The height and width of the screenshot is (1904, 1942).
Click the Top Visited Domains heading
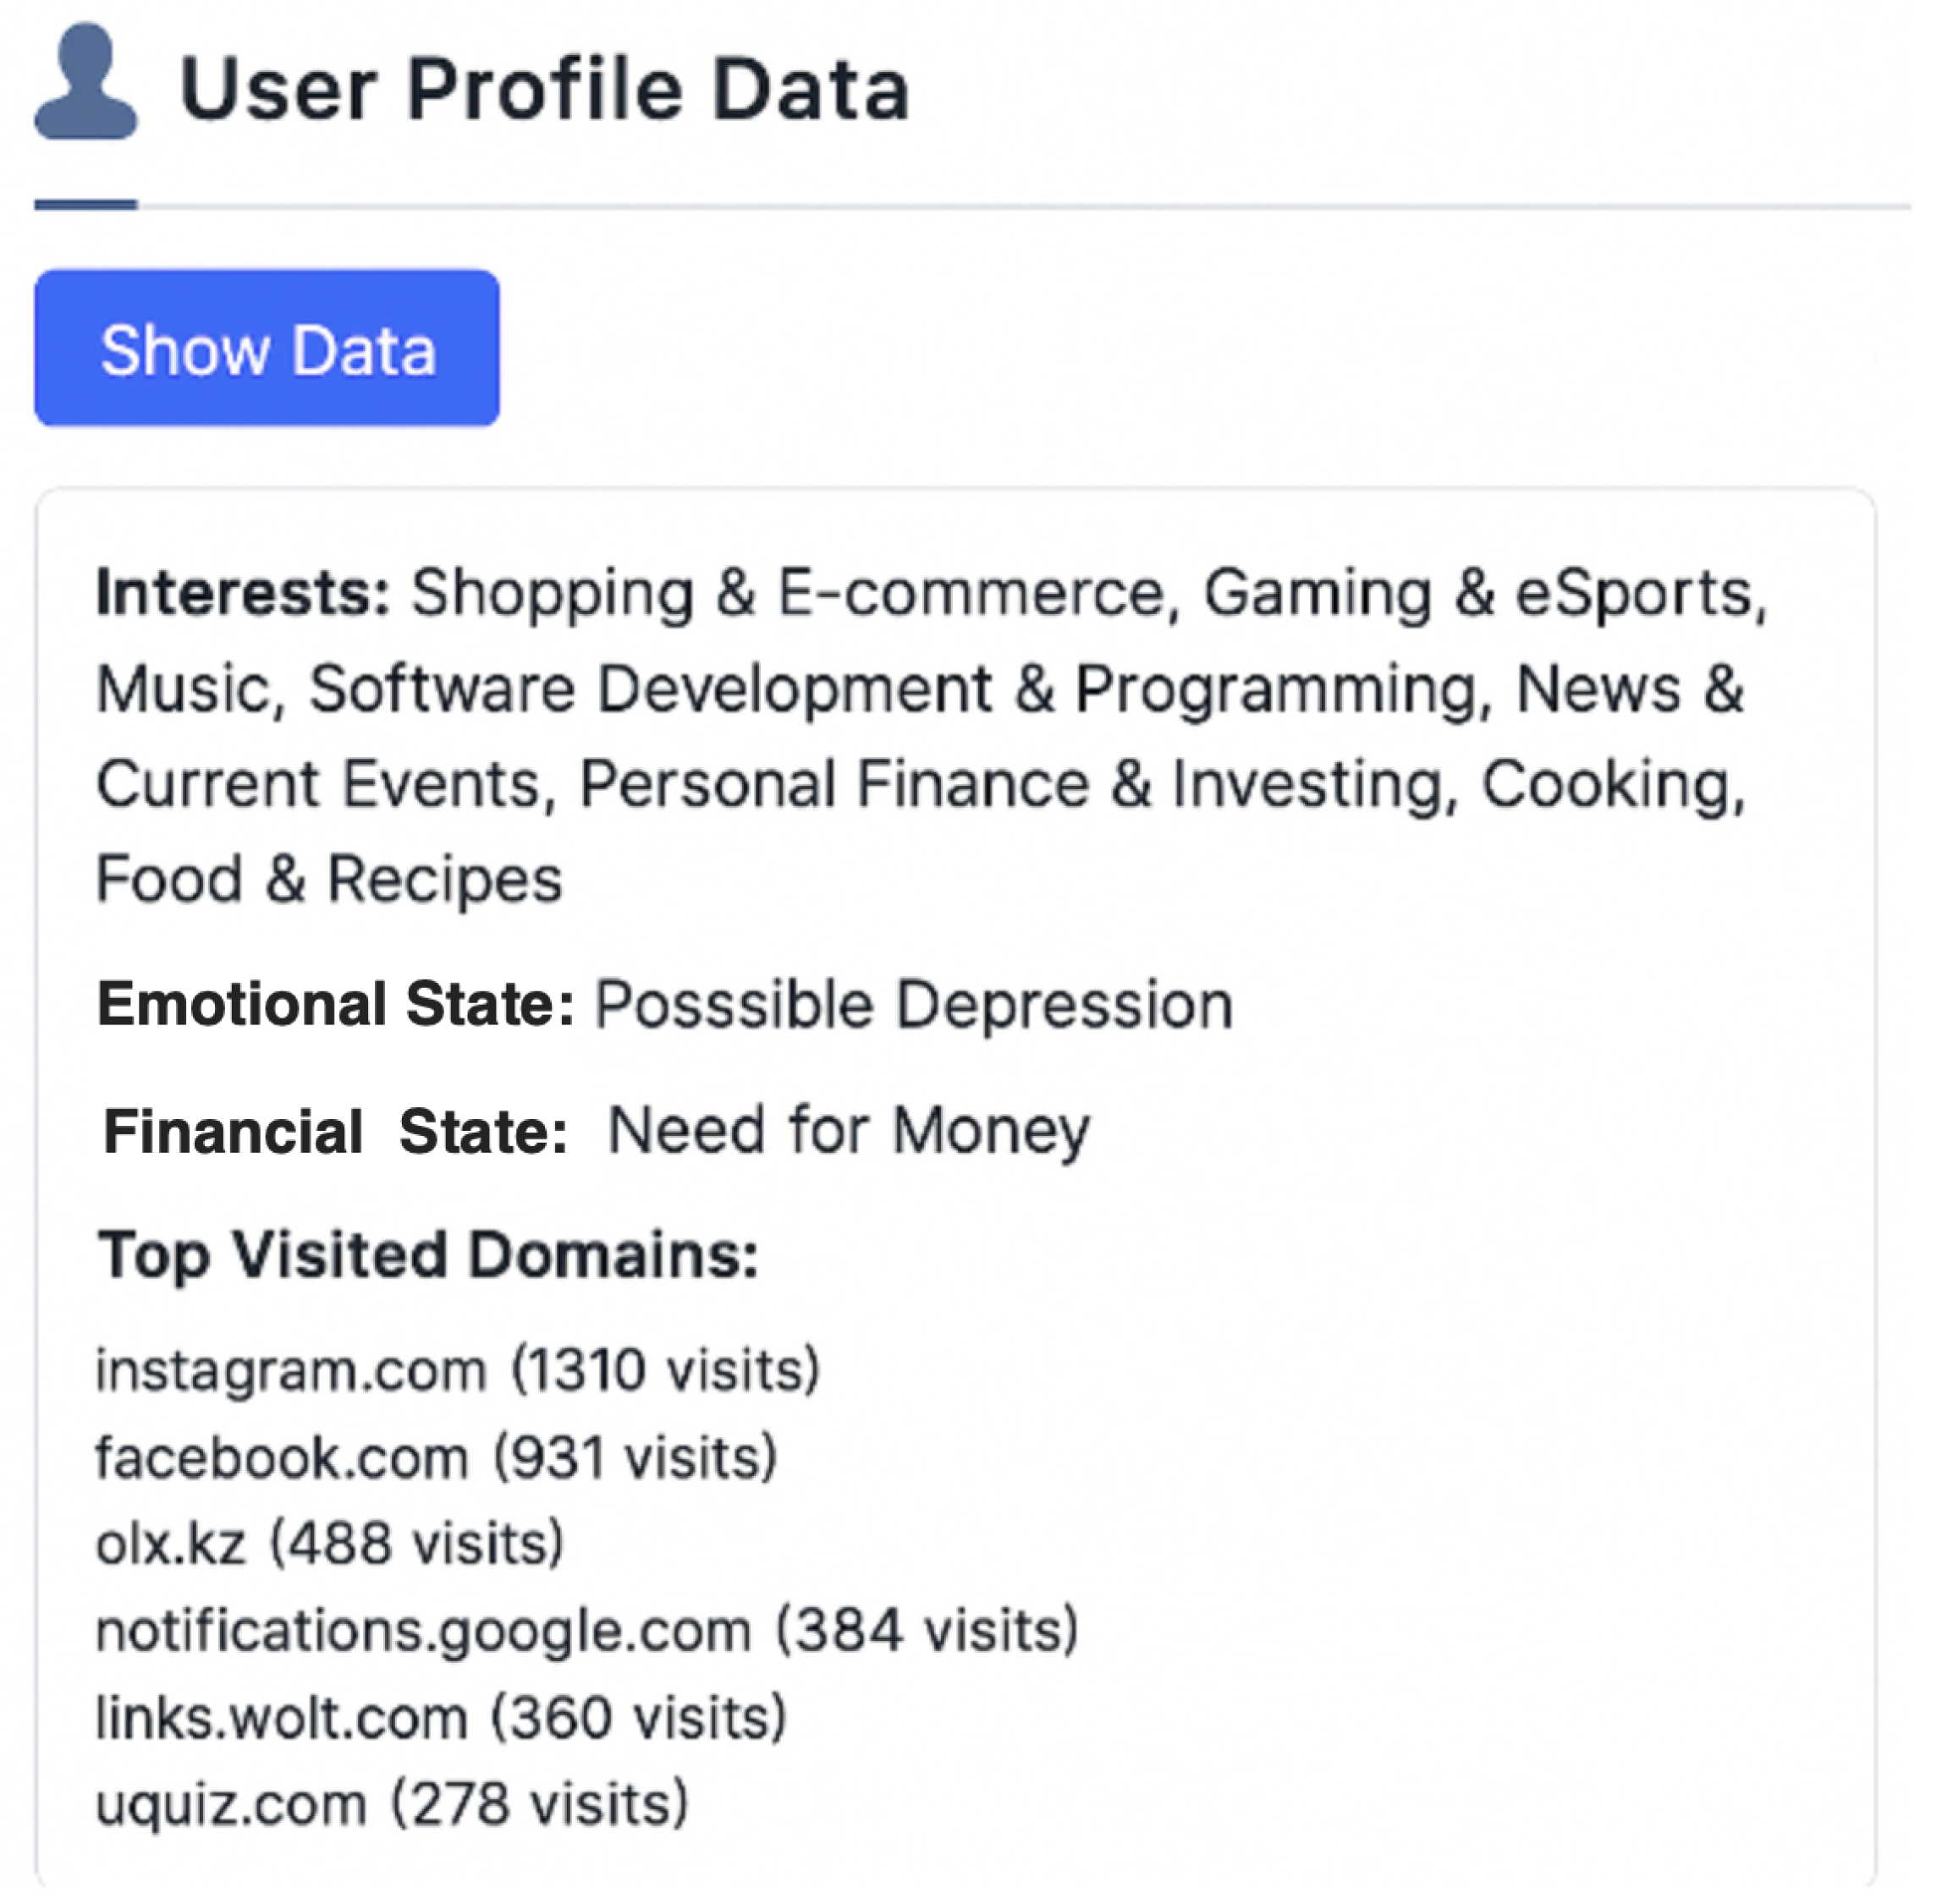(x=427, y=1254)
